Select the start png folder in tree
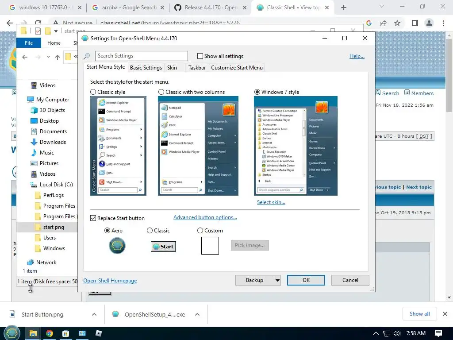453x340 pixels. [54, 227]
